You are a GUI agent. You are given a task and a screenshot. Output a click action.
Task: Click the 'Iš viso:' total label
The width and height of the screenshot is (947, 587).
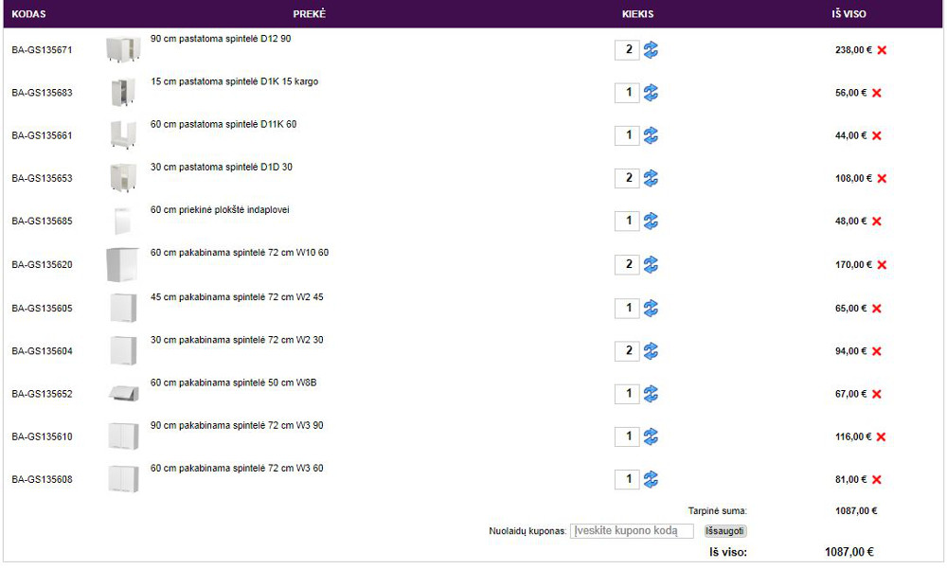click(727, 552)
